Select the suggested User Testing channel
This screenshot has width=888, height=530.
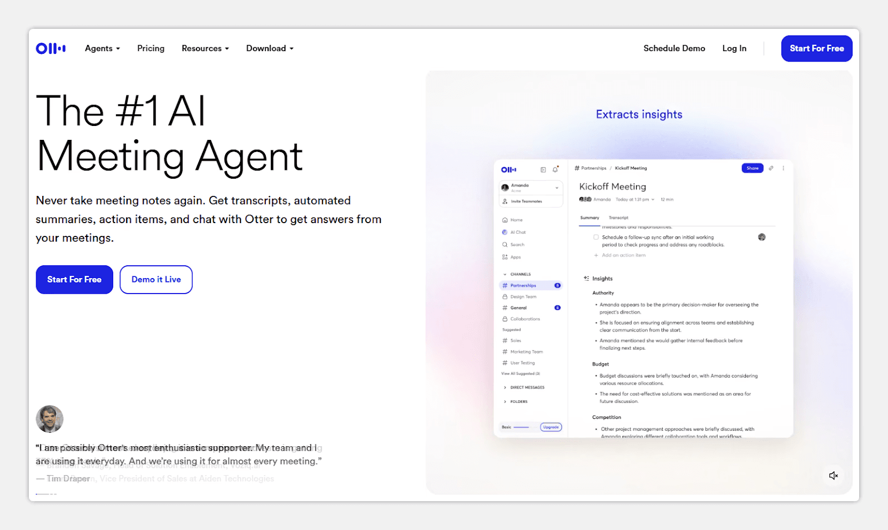(x=519, y=362)
